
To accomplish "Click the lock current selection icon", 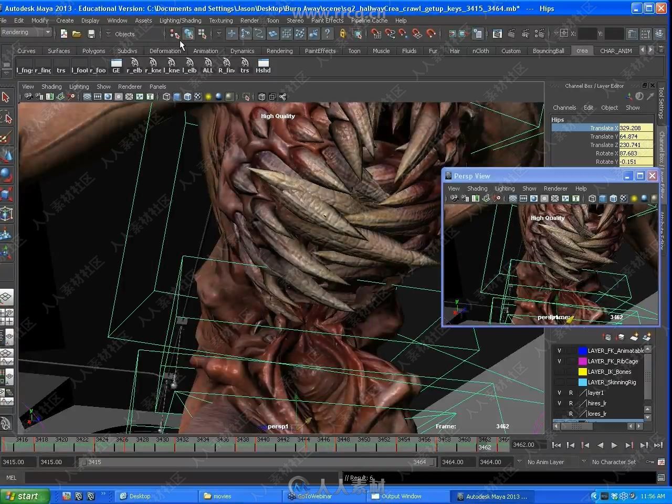I will tap(342, 34).
